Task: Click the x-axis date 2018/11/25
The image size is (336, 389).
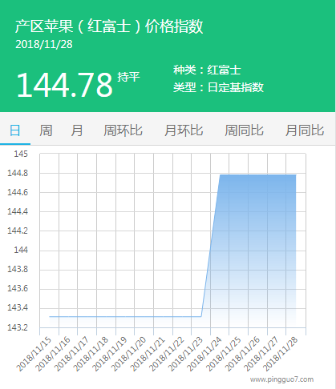Action: click(x=224, y=354)
